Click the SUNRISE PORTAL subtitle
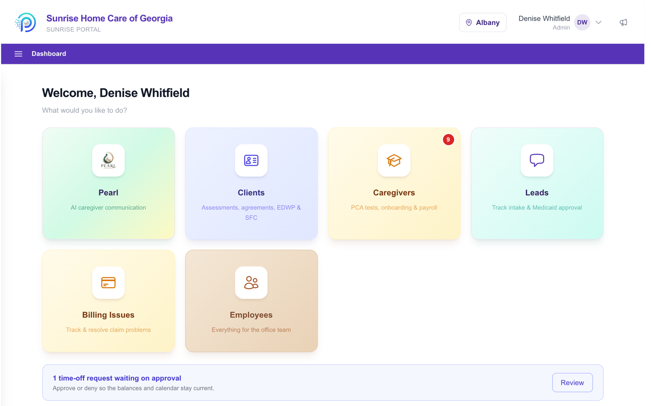Screen dimensions: 651x406 pos(73,29)
